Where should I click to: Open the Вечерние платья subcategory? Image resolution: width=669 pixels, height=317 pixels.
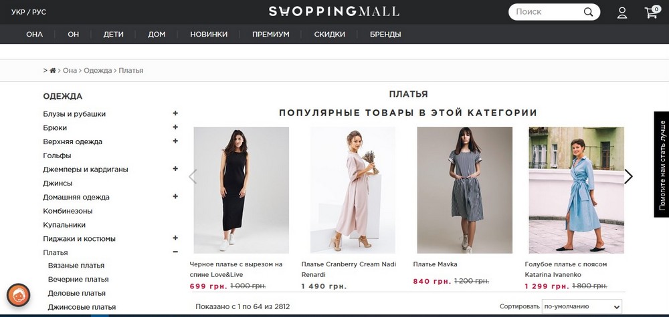pyautogui.click(x=78, y=280)
